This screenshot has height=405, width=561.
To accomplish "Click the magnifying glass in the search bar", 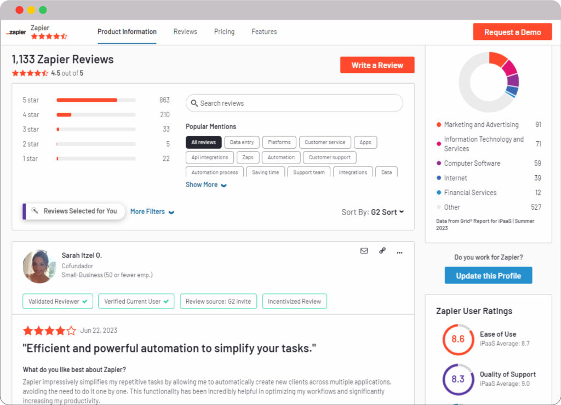I will 194,103.
